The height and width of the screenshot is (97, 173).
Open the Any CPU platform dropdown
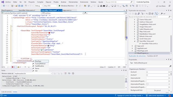pyautogui.click(x=51, y=6)
